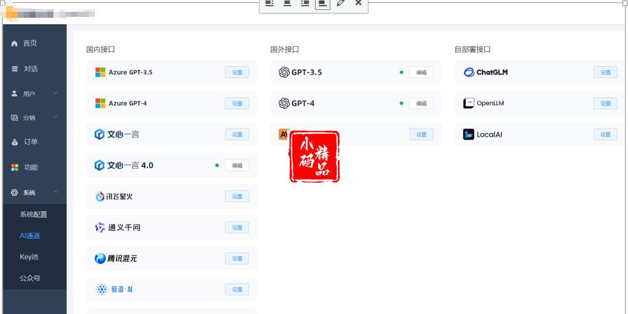
Task: Click 设置 button for 通义千问
Action: (237, 227)
